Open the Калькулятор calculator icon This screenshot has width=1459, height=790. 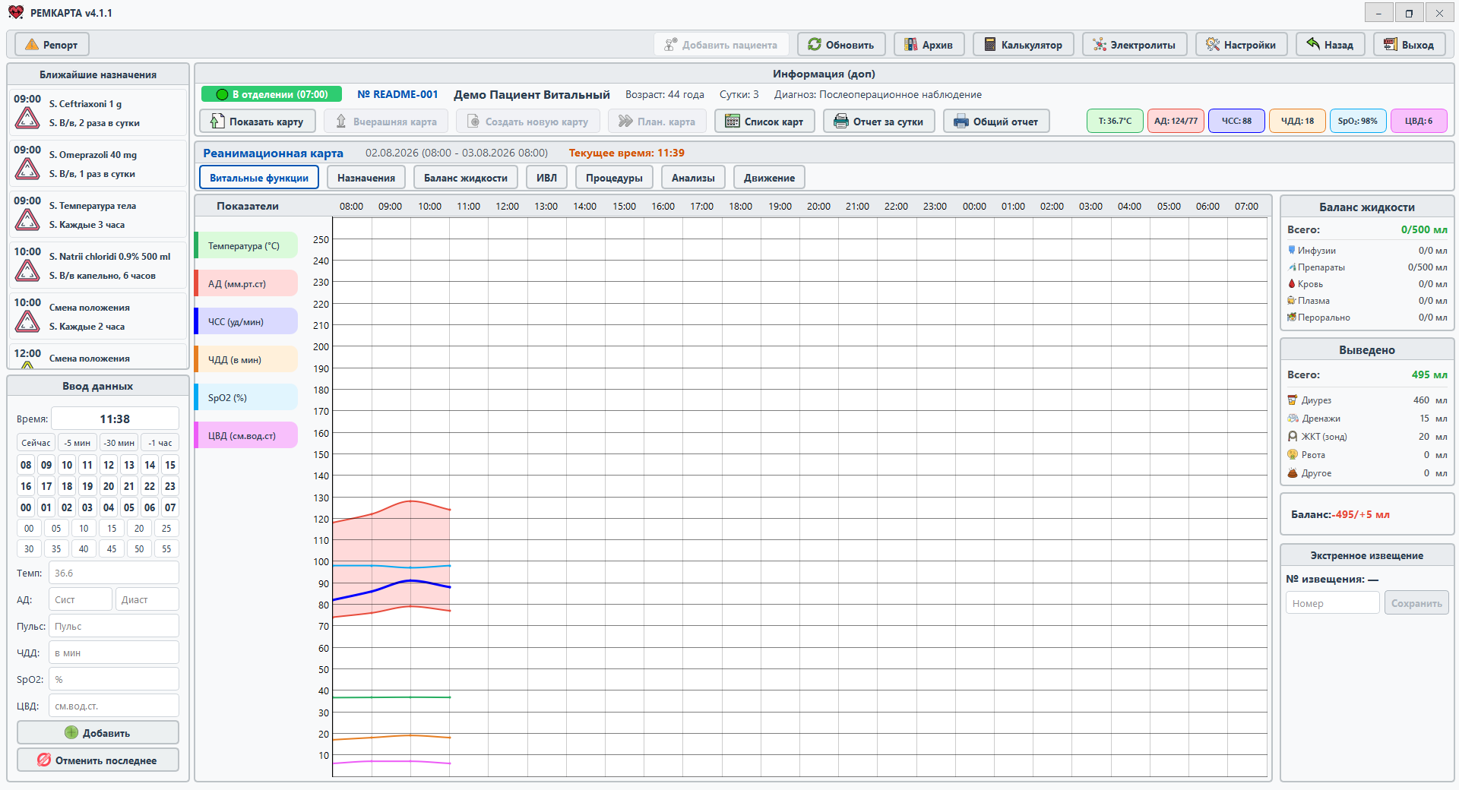pos(990,45)
